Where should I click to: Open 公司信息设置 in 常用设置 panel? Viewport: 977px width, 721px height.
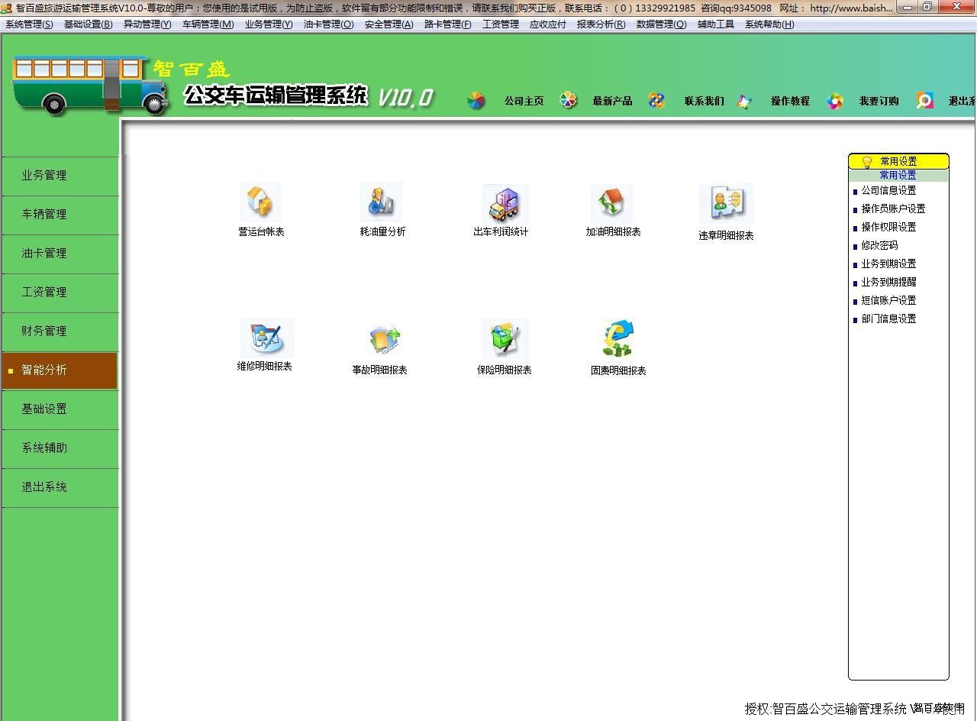888,191
